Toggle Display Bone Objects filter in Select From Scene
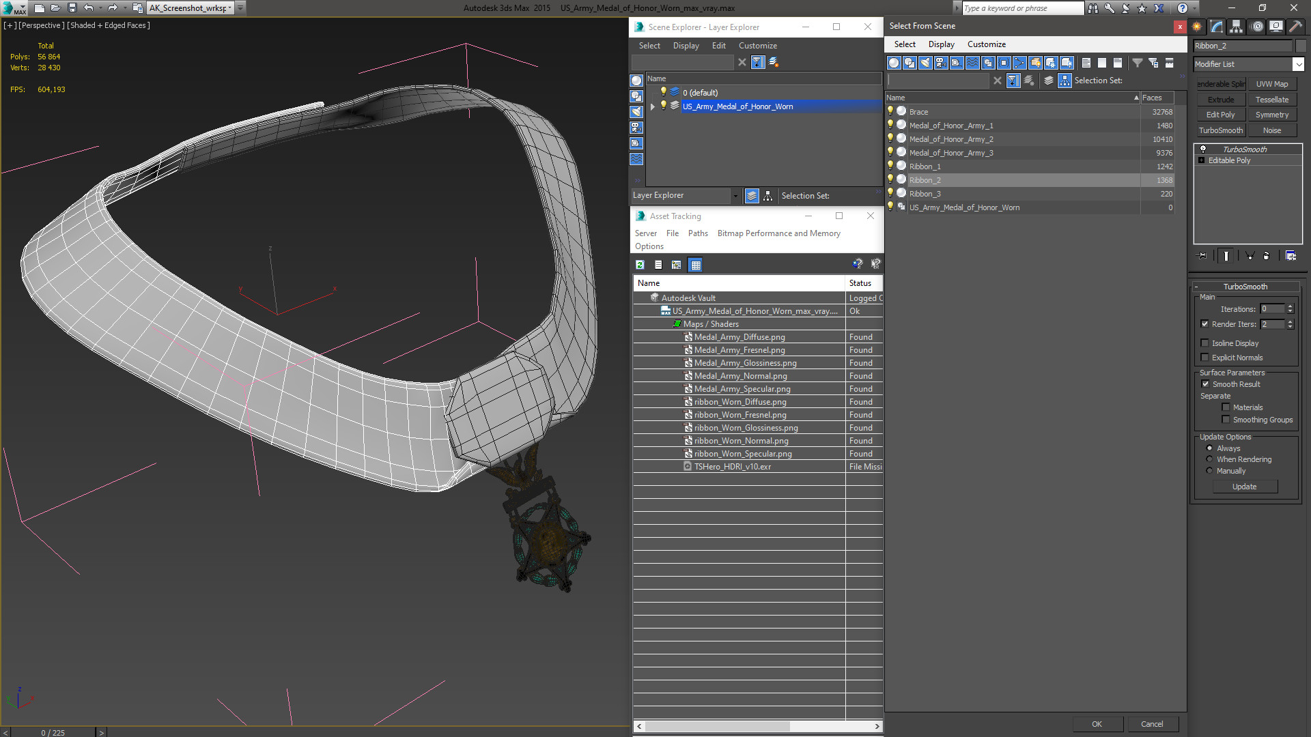The height and width of the screenshot is (737, 1311). tap(1019, 63)
